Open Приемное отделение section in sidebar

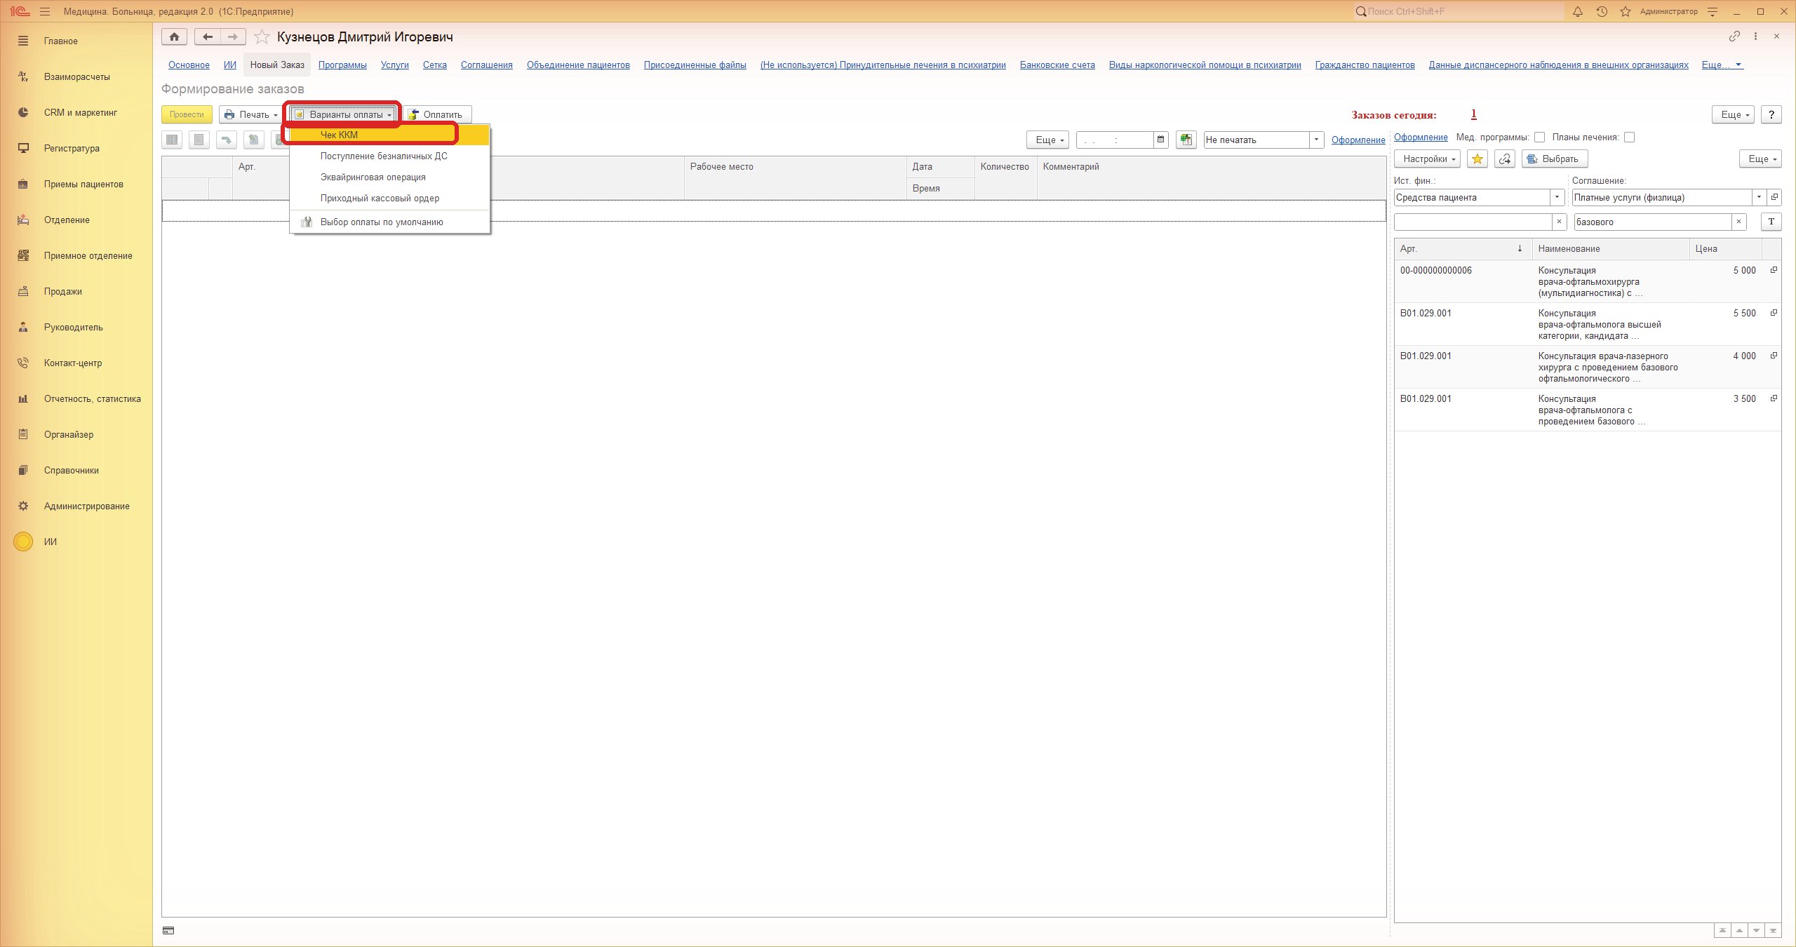76,255
